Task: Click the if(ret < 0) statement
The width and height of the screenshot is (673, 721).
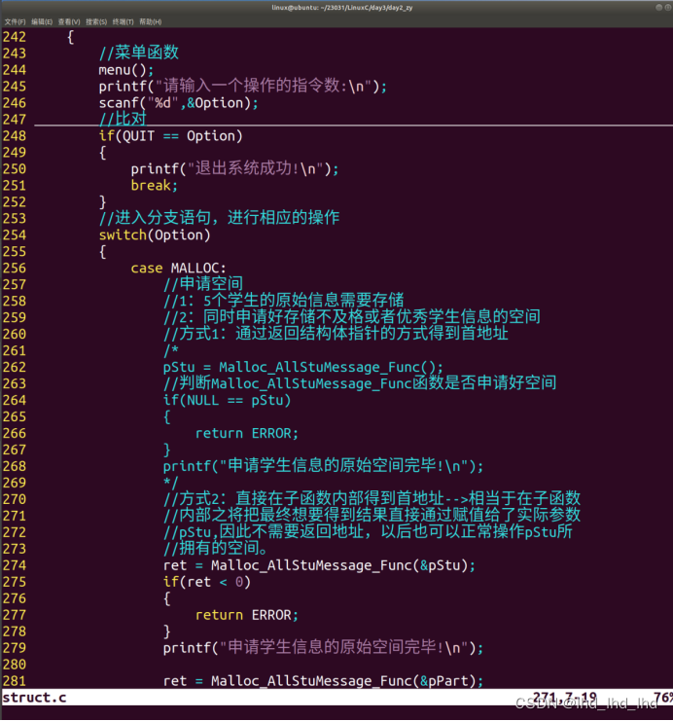Action: (x=207, y=582)
